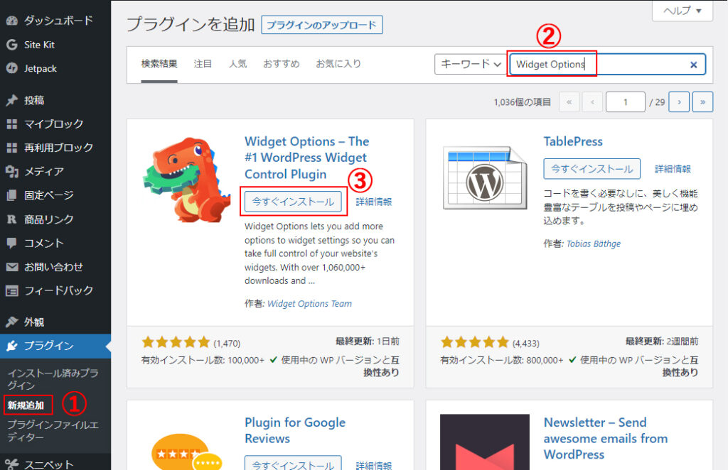Click the Plugin for Google Reviews thumbnail
Viewport: 728px width, 470px height.
pos(187,451)
